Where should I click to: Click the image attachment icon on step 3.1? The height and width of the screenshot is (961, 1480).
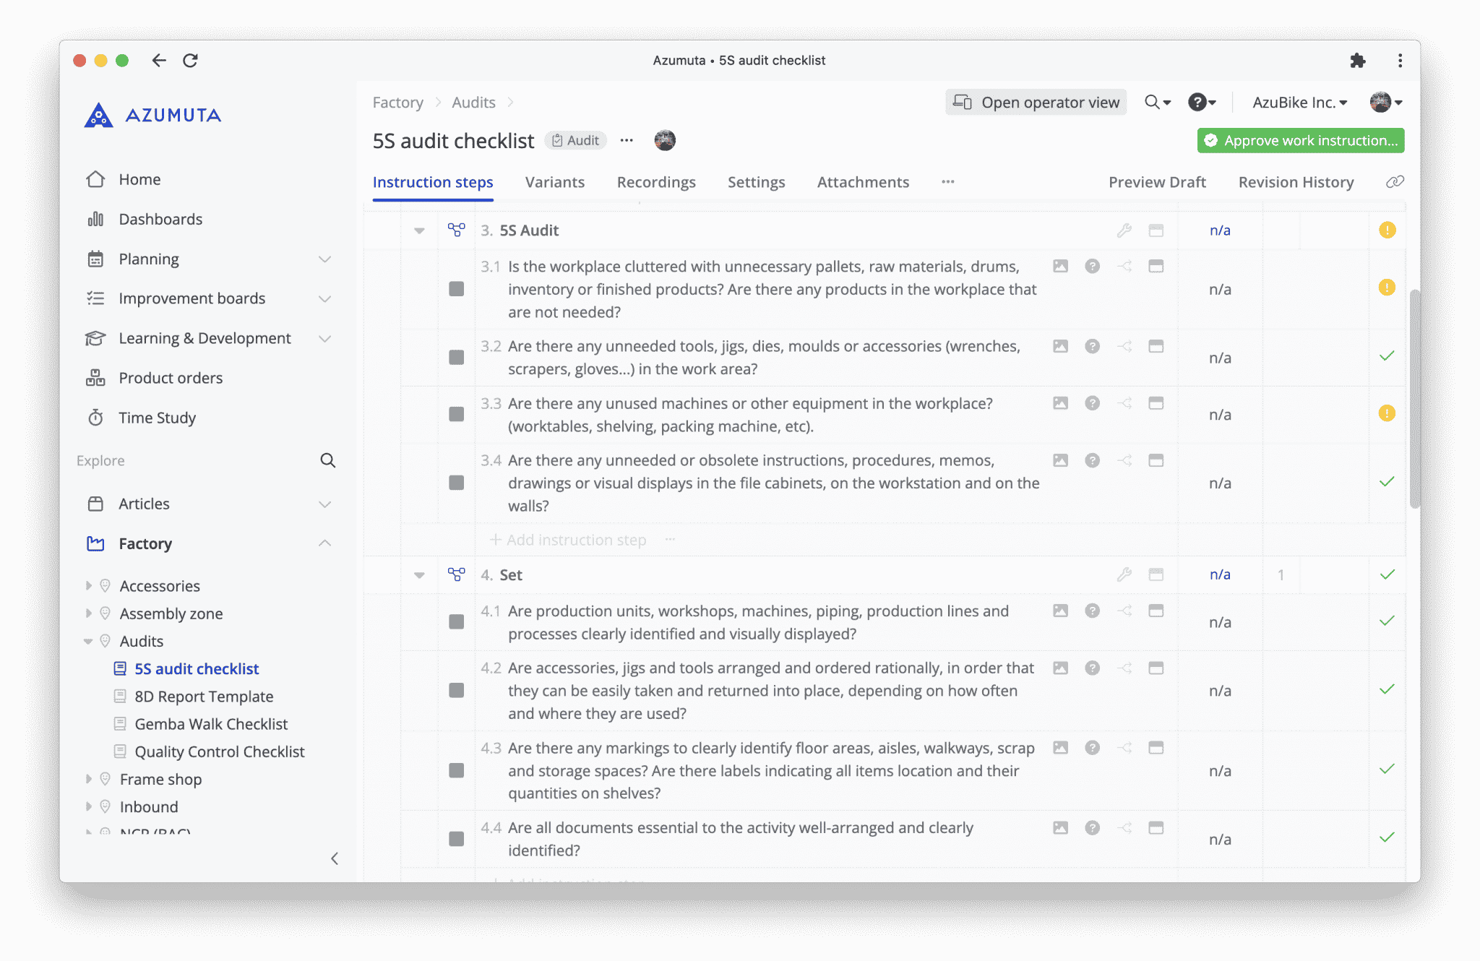pyautogui.click(x=1060, y=266)
